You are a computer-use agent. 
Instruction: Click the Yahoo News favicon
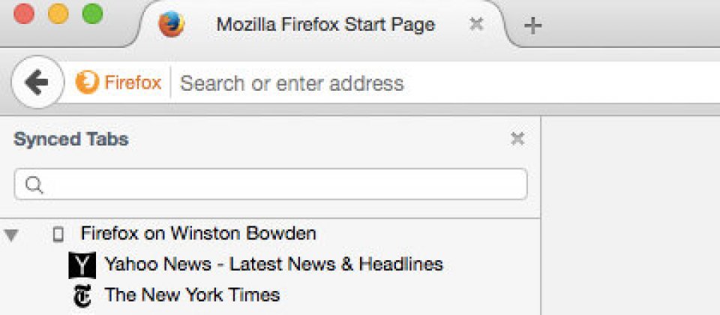82,265
